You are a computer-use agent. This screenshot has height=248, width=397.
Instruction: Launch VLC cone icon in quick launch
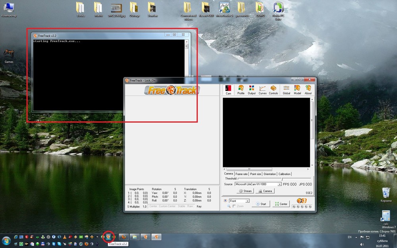point(65,237)
